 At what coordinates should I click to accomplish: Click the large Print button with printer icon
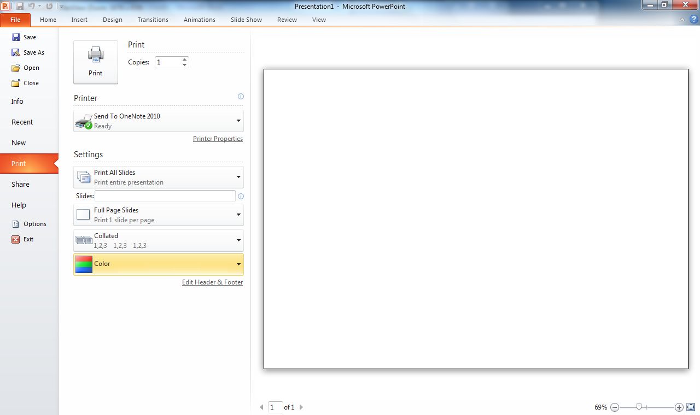coord(96,62)
